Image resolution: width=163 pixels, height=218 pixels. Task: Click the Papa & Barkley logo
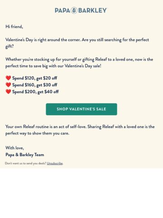(x=81, y=10)
